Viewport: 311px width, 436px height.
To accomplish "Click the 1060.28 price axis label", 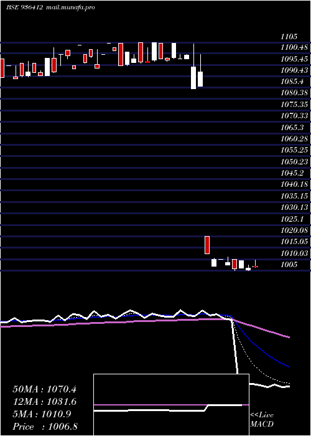I will click(294, 139).
